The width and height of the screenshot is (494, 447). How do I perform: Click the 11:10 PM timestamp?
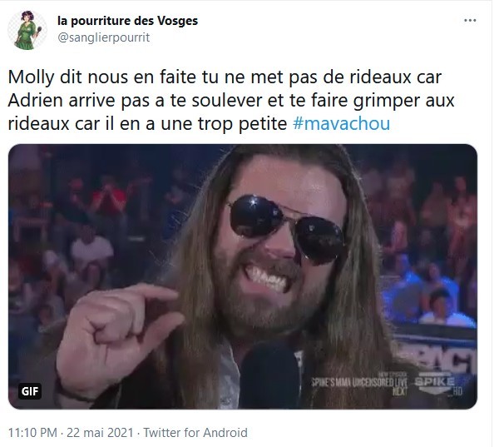pos(32,433)
